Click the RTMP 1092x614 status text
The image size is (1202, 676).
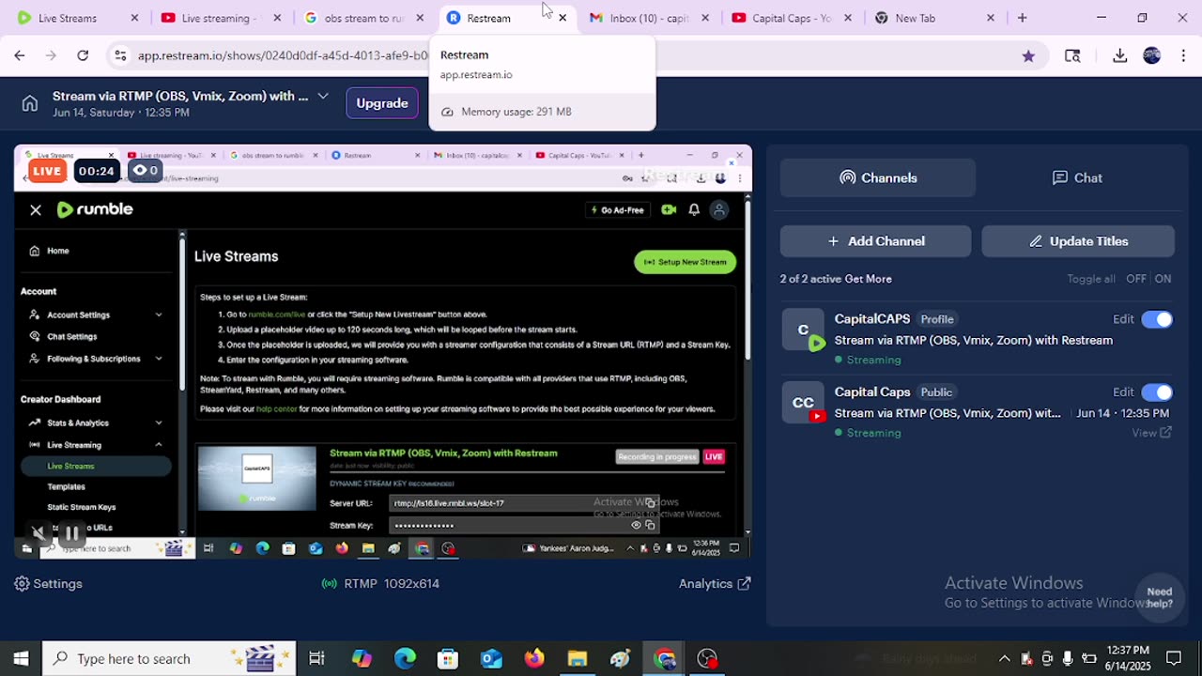tap(380, 584)
